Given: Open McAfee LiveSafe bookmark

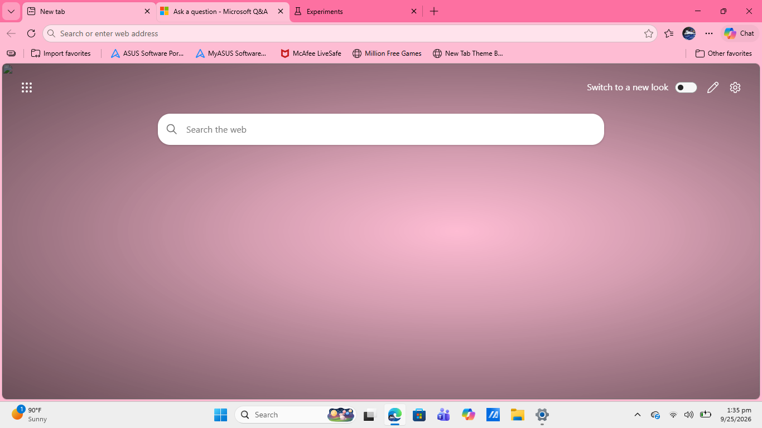Looking at the screenshot, I should [311, 53].
